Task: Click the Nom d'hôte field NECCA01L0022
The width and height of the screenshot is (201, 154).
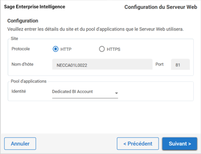Action: click(102, 64)
